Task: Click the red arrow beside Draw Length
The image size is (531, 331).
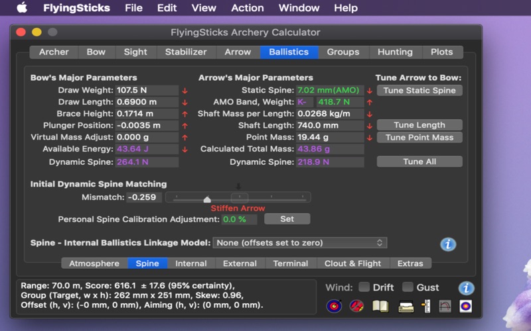Action: [x=185, y=103]
